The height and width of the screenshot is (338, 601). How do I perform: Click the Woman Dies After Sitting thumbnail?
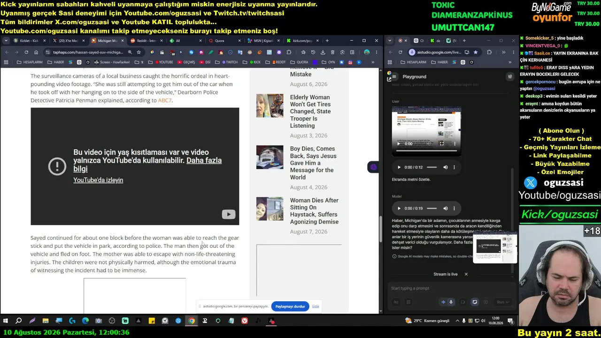pyautogui.click(x=270, y=209)
